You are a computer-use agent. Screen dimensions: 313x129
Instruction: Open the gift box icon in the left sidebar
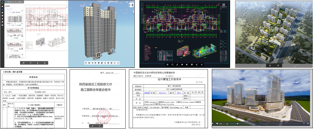[2, 25]
